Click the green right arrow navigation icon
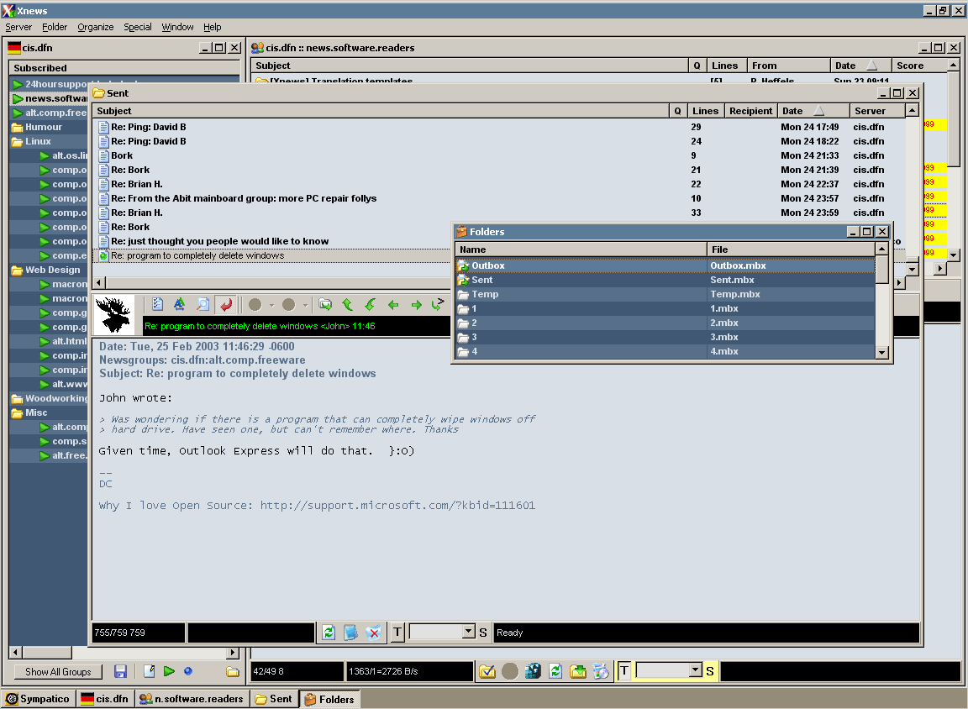Viewport: 968px width, 709px height. [415, 305]
